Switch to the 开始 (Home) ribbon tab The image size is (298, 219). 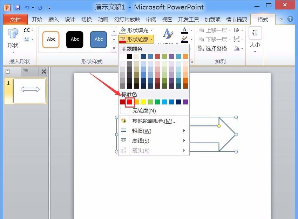point(37,19)
